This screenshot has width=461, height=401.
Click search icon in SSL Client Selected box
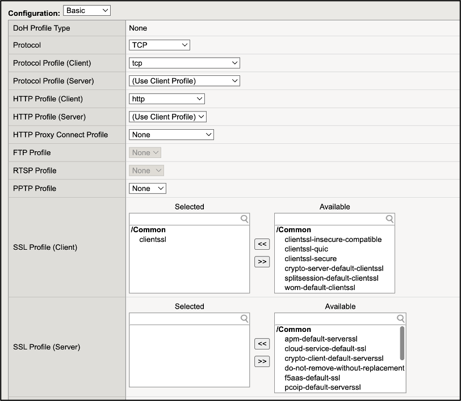pyautogui.click(x=244, y=219)
